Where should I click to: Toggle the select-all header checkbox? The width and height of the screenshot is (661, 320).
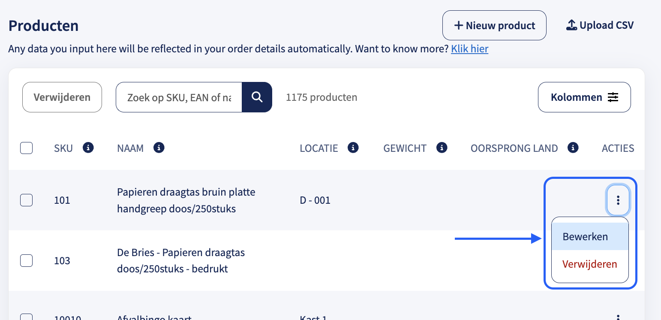(x=27, y=148)
